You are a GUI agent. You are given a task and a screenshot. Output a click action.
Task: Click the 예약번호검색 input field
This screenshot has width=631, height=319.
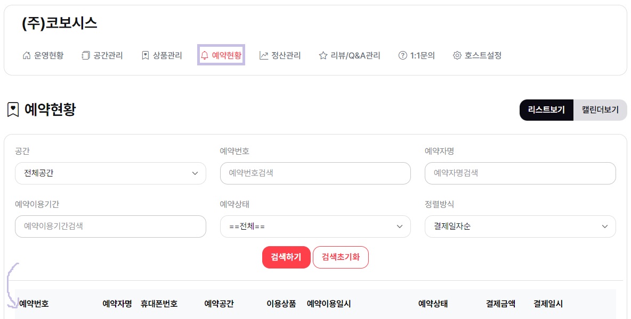point(315,173)
